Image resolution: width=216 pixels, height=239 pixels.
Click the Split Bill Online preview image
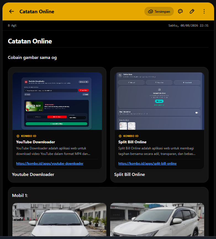pyautogui.click(x=159, y=101)
